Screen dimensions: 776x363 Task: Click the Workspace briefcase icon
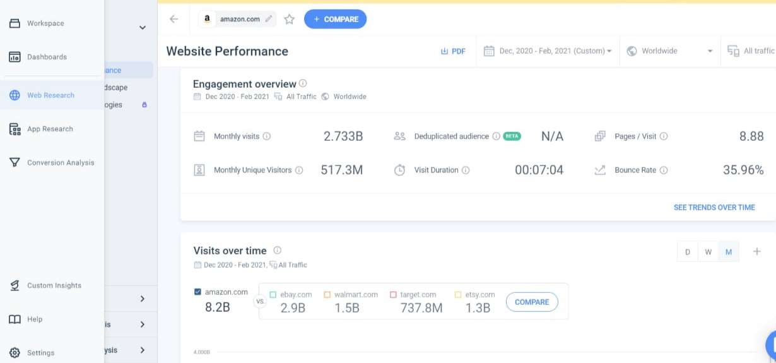click(15, 23)
